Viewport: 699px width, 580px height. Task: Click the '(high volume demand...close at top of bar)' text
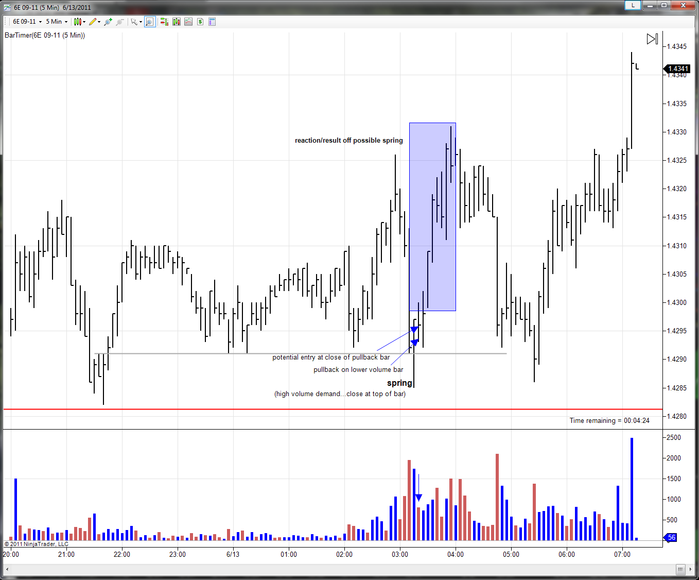point(340,394)
